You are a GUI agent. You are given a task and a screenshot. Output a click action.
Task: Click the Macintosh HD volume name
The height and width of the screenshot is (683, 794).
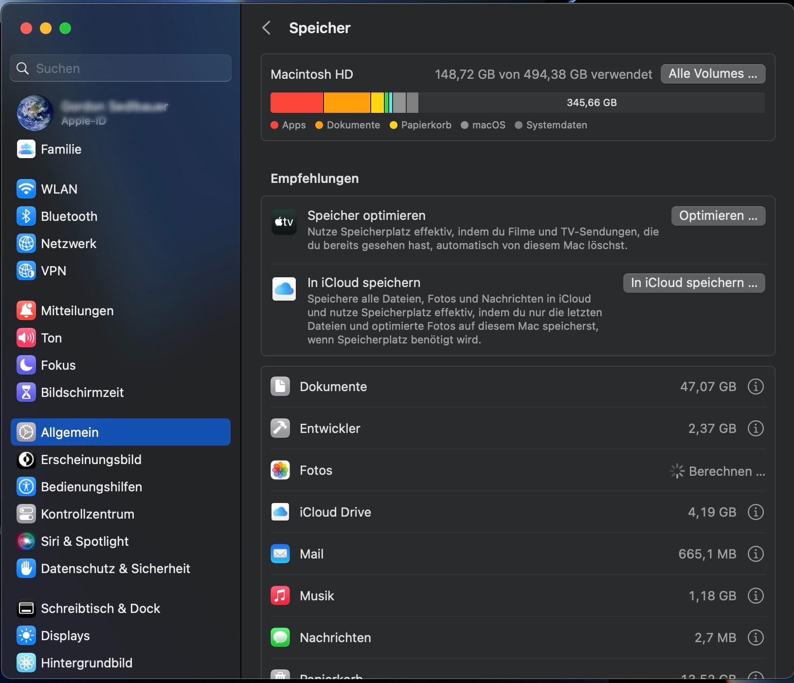[x=312, y=74]
